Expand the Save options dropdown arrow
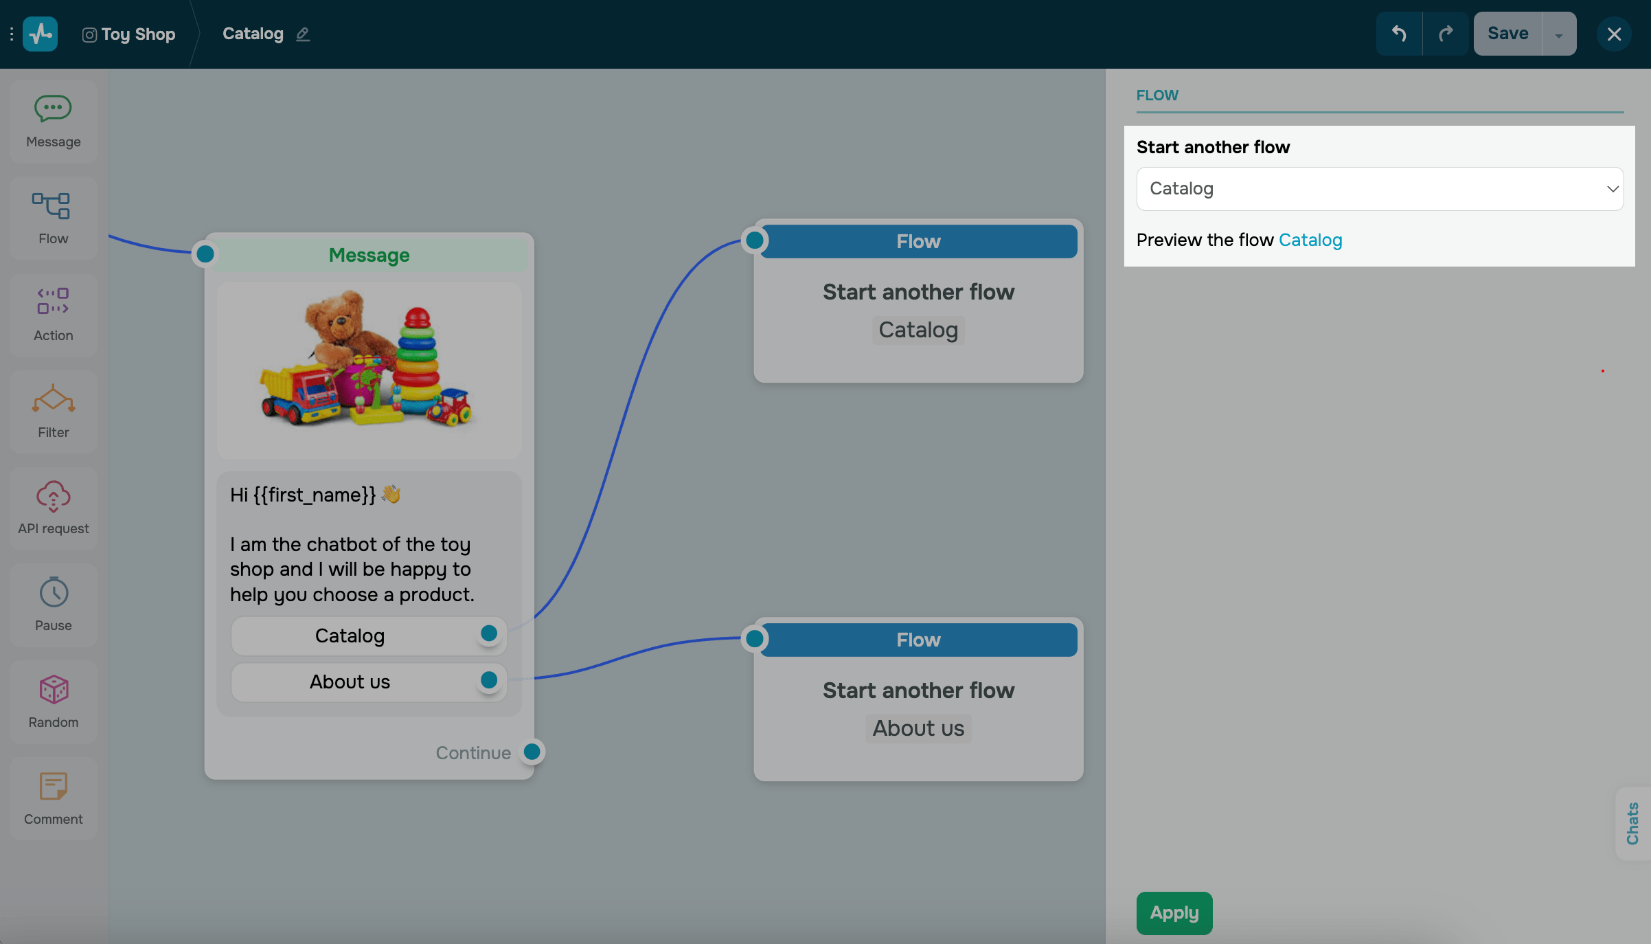 coord(1559,35)
